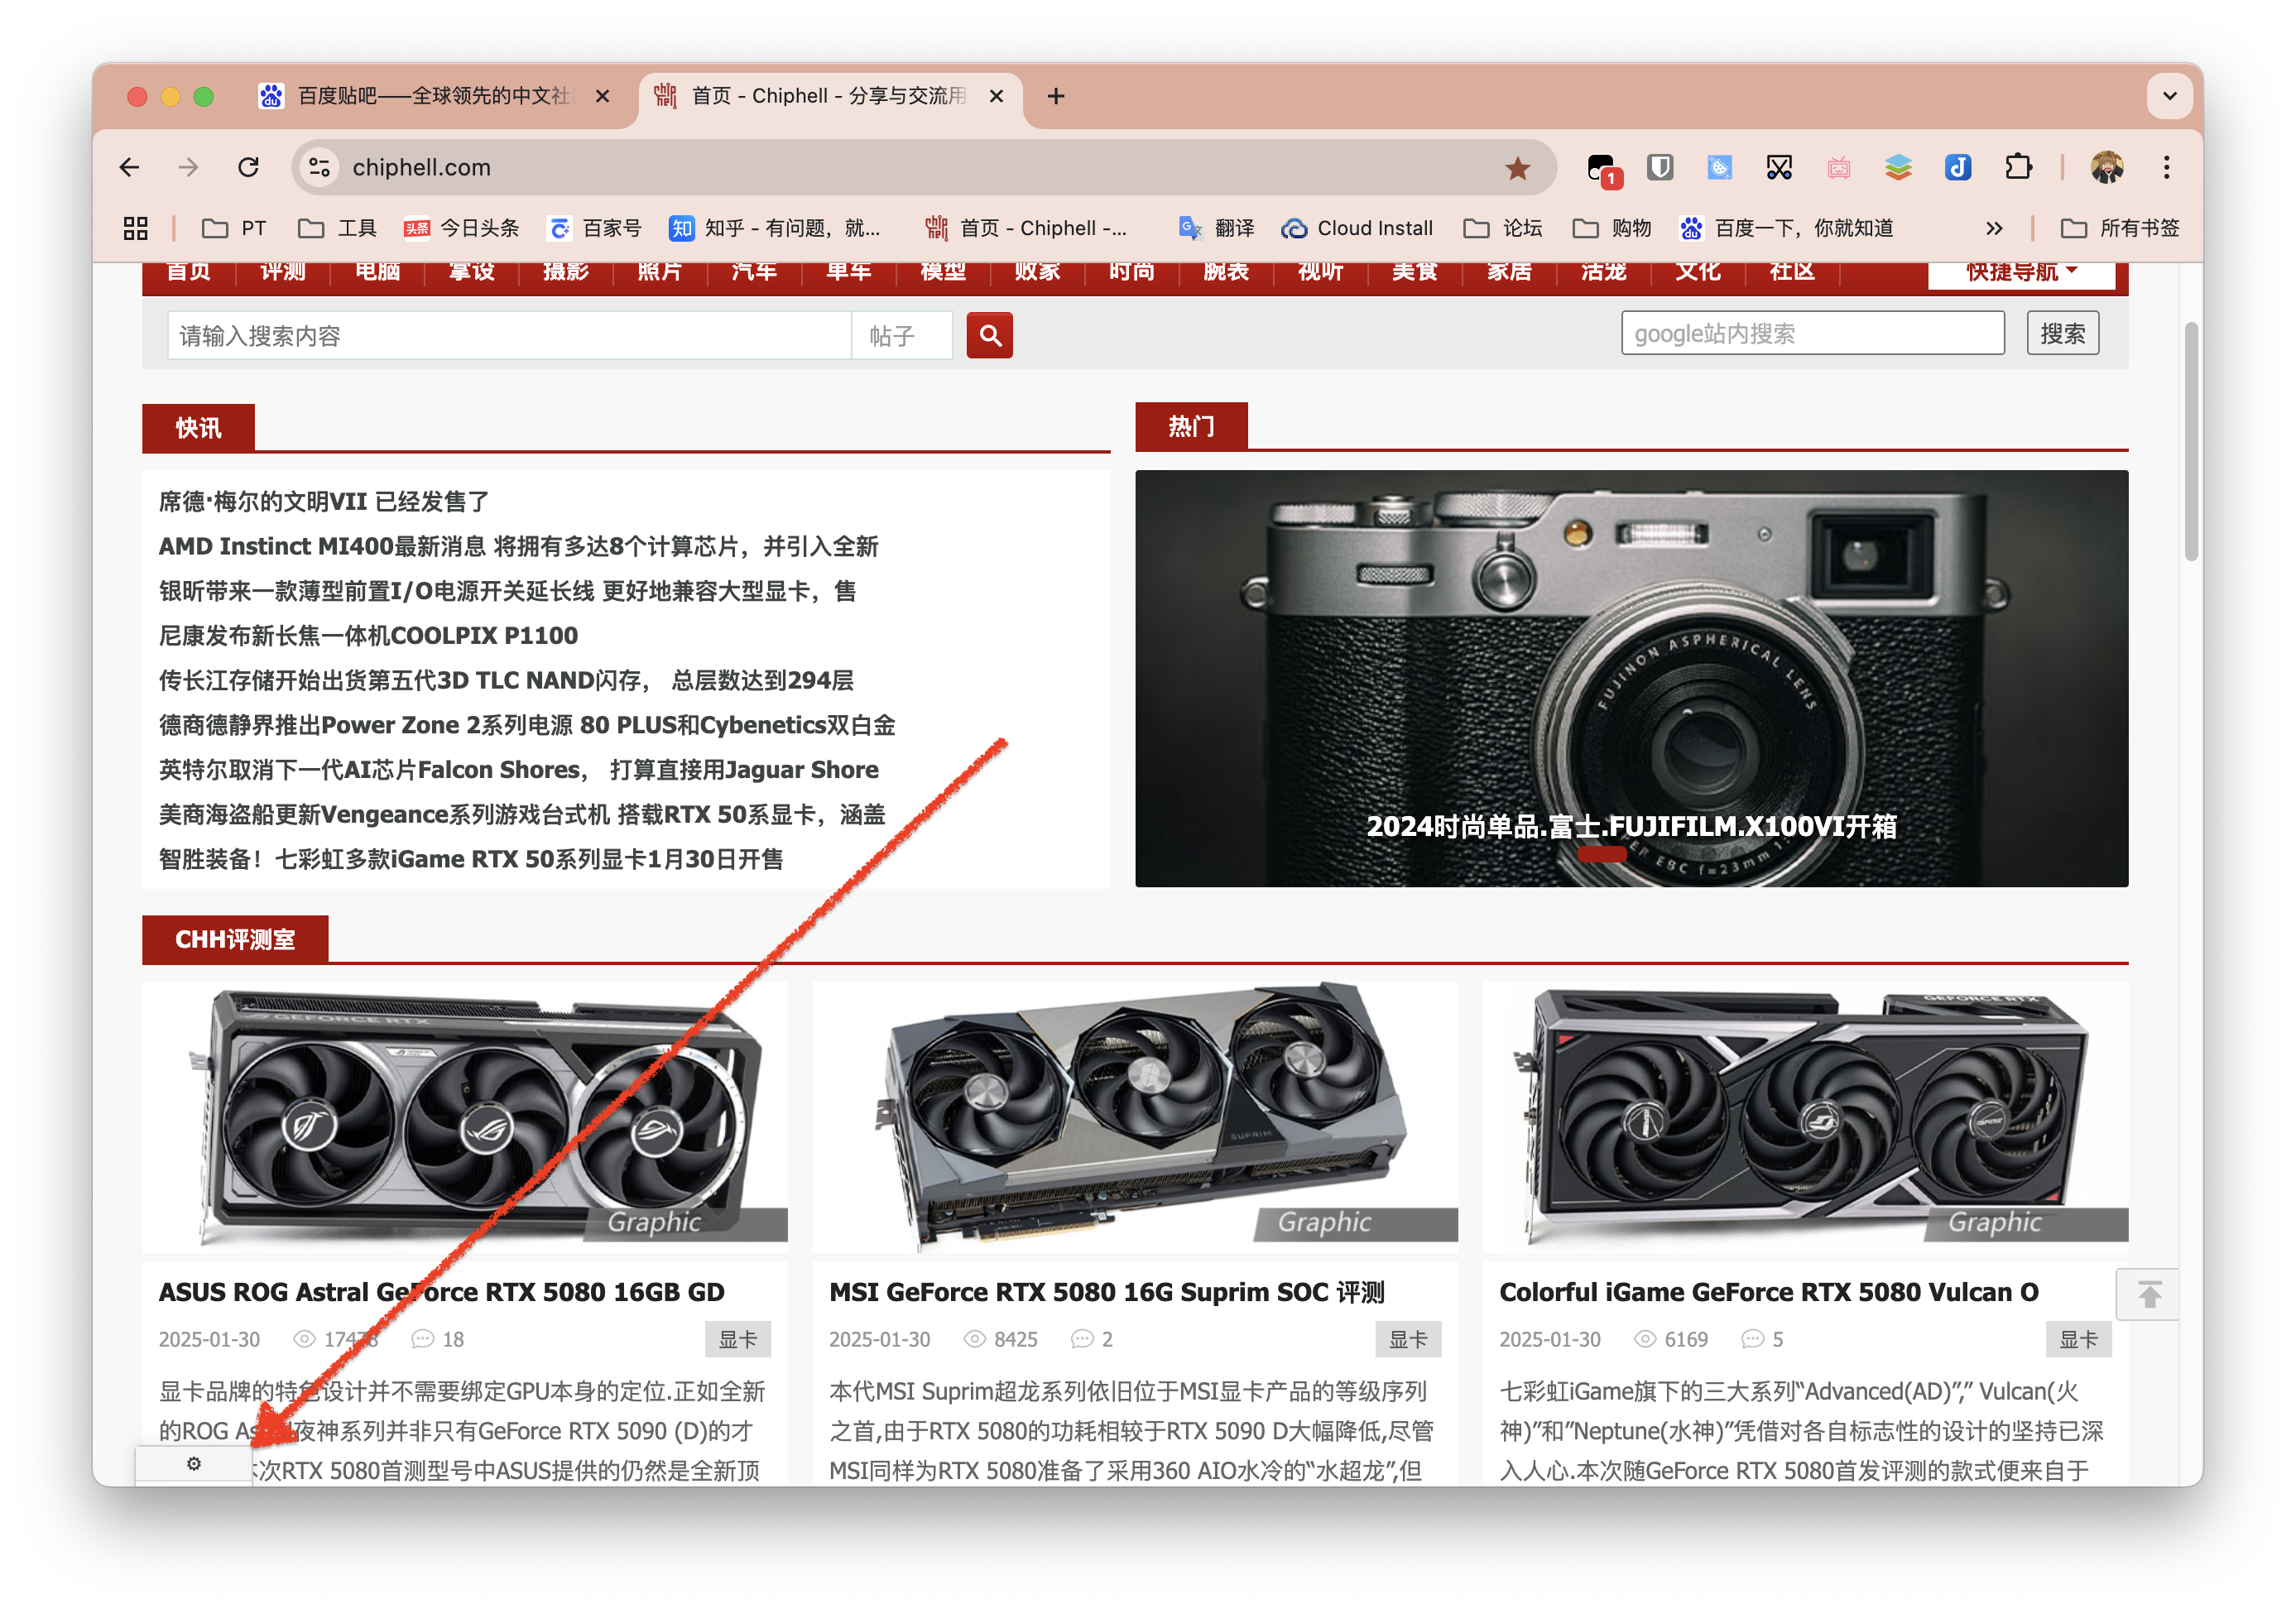
Task: Expand the hidden bookmarks chevron
Action: (1993, 228)
